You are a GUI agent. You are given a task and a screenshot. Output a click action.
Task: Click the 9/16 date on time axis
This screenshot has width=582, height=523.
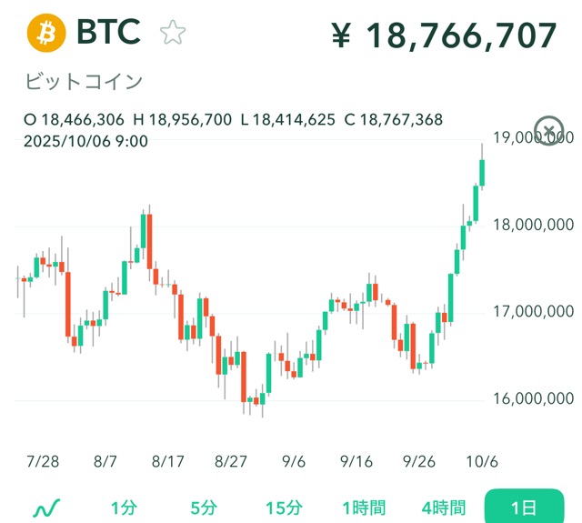click(x=357, y=461)
